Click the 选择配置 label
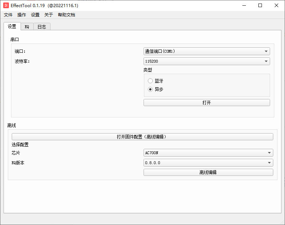 click(20, 145)
